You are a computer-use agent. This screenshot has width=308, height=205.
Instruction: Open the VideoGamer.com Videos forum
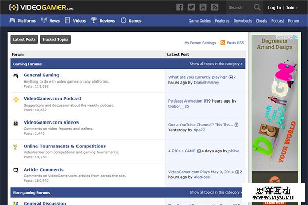coord(51,122)
